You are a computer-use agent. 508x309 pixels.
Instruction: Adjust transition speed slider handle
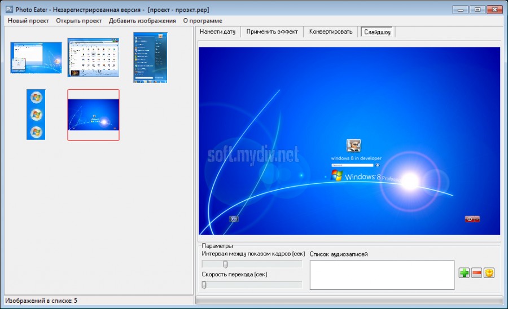[204, 285]
